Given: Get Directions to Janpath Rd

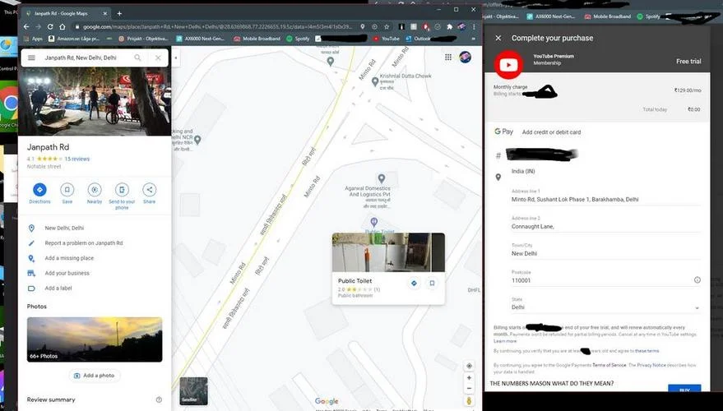Looking at the screenshot, I should [x=39, y=193].
